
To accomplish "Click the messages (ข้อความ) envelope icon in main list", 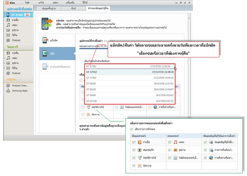I will 88,114.
